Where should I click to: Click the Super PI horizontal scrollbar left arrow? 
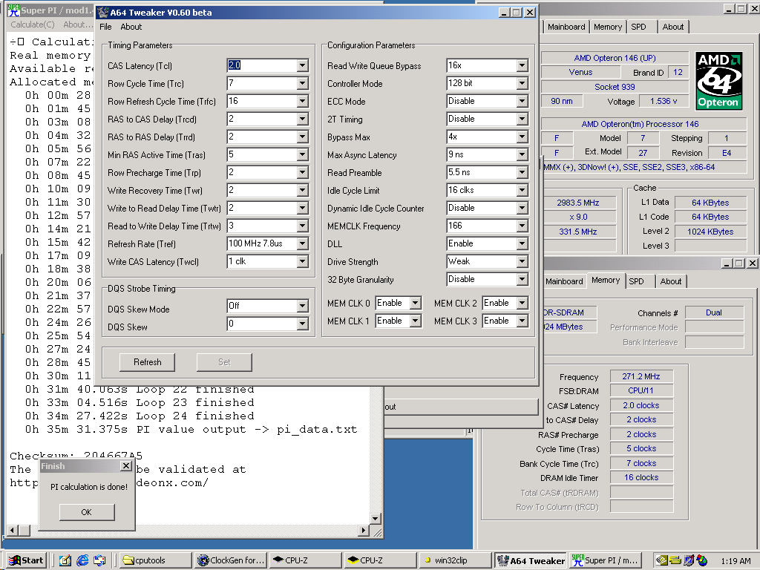click(13, 530)
